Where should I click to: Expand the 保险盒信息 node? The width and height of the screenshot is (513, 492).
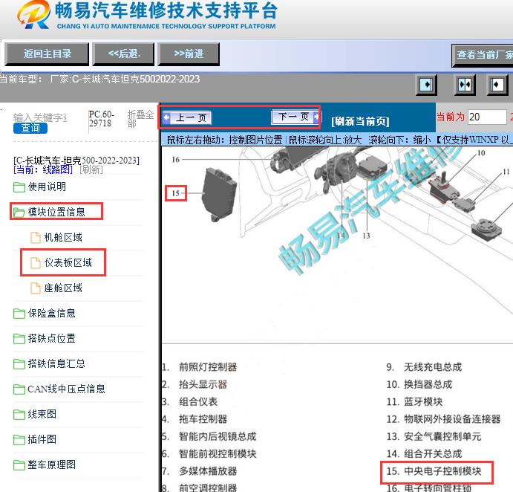[x=52, y=314]
